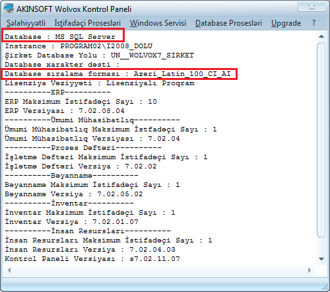
Task: Click the vertical scrollbar up arrow
Action: pyautogui.click(x=321, y=36)
